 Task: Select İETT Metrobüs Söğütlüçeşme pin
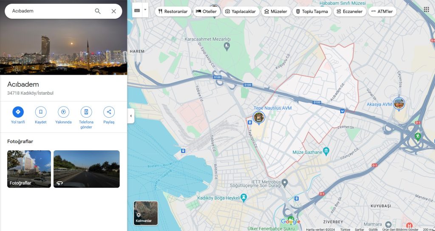pyautogui.click(x=285, y=183)
